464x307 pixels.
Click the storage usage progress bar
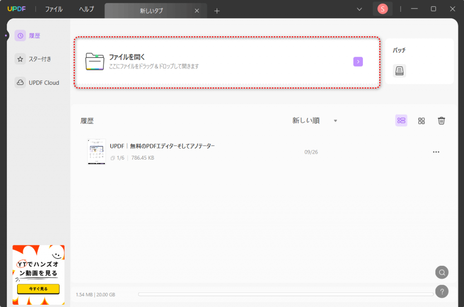[x=285, y=294]
